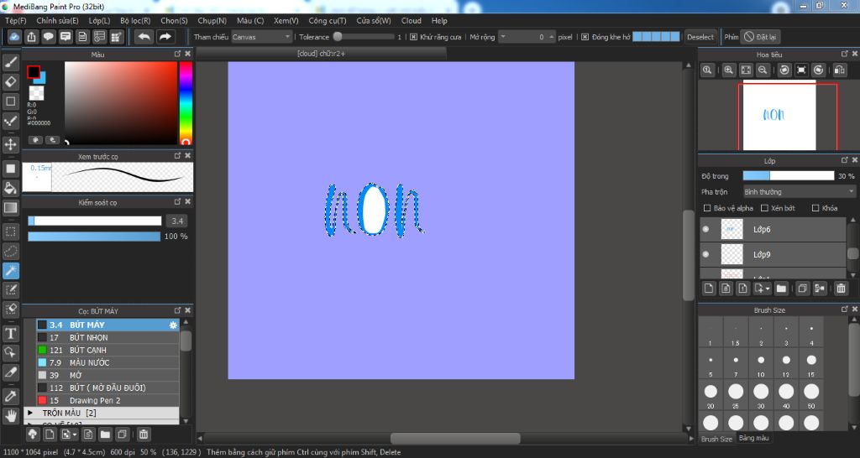Click the Redo arrow button
This screenshot has height=458, width=860.
[x=165, y=37]
